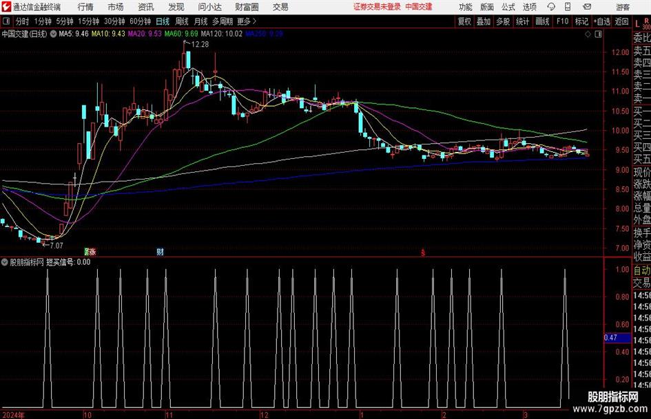Add stock via +自选 button
The image size is (651, 419).
tap(601, 21)
